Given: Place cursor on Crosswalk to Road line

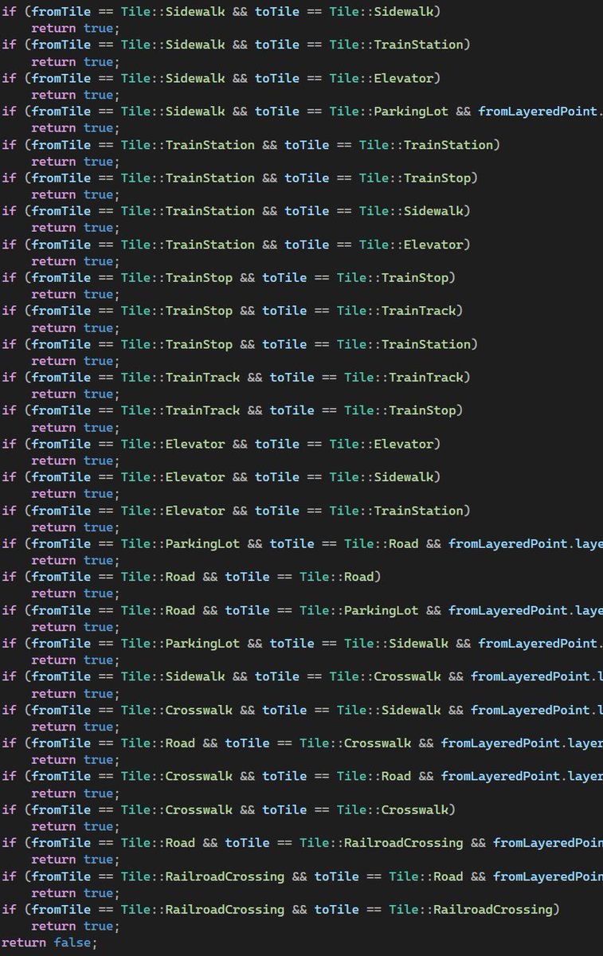Looking at the screenshot, I should (x=302, y=776).
